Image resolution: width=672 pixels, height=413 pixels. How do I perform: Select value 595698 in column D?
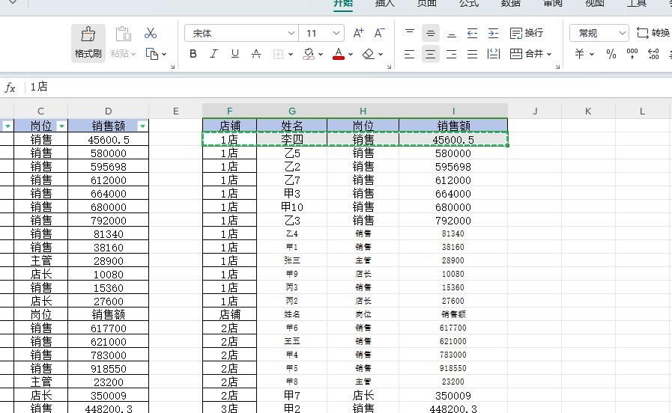coord(109,167)
